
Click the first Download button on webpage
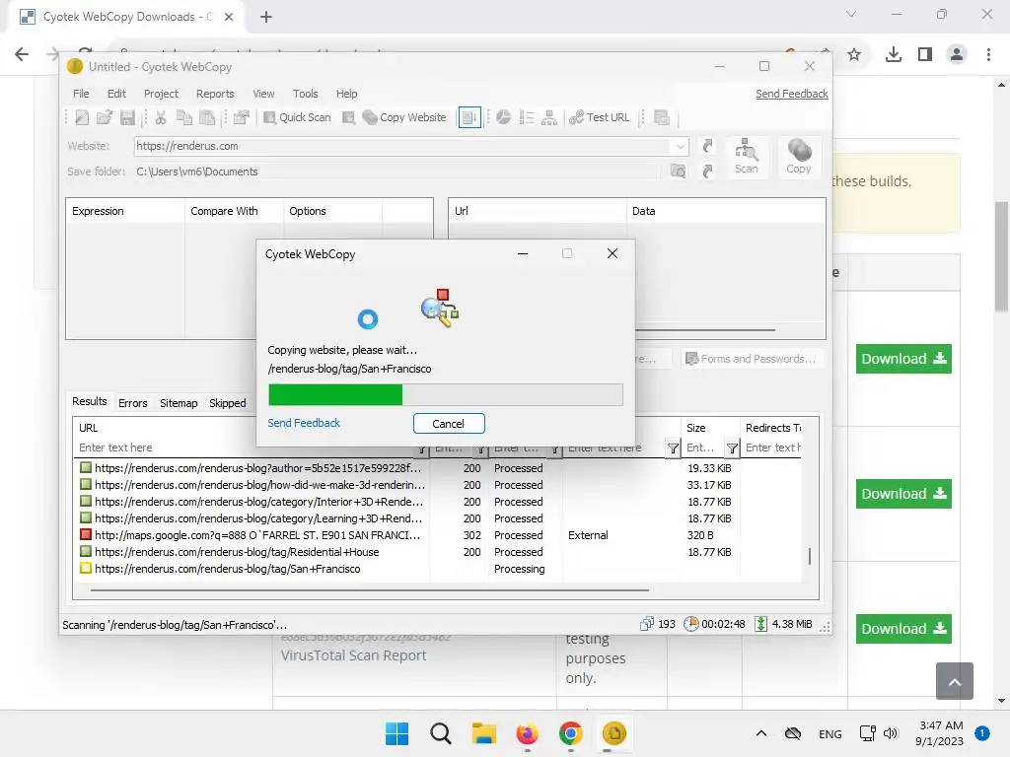[903, 359]
